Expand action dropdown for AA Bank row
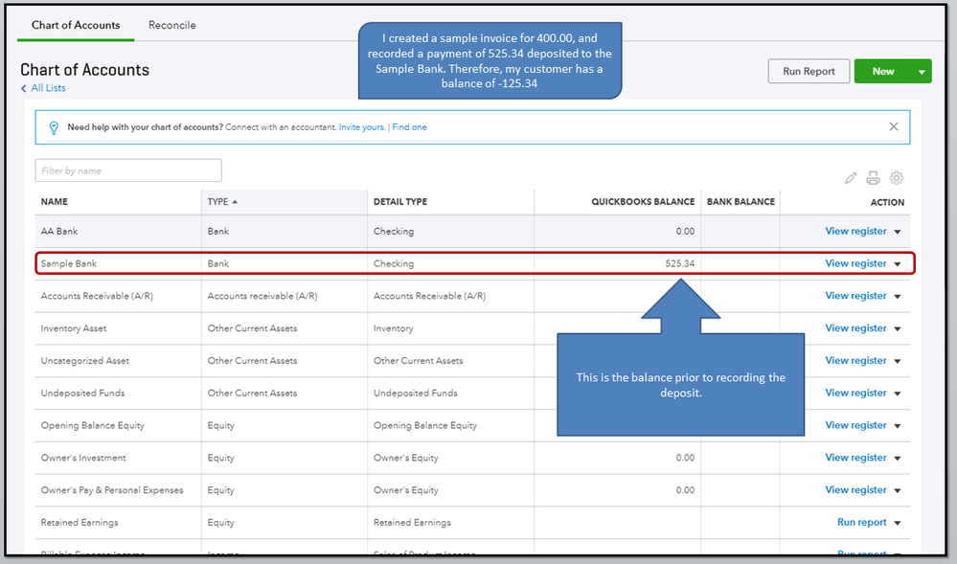957x564 pixels. coord(898,232)
